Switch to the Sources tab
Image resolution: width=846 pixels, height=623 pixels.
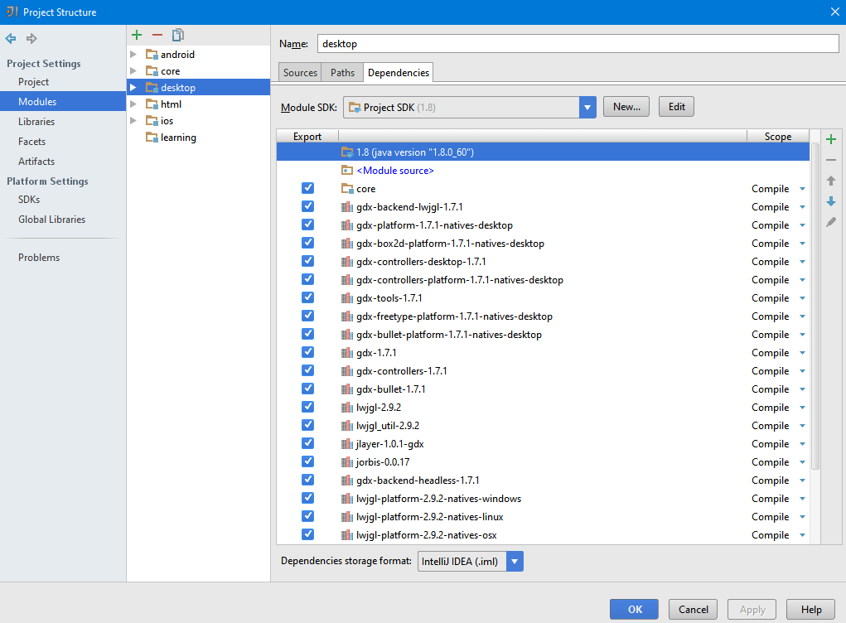pos(299,72)
